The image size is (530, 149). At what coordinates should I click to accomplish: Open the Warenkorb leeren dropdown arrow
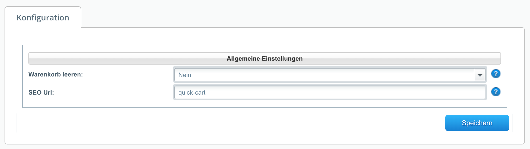point(480,75)
